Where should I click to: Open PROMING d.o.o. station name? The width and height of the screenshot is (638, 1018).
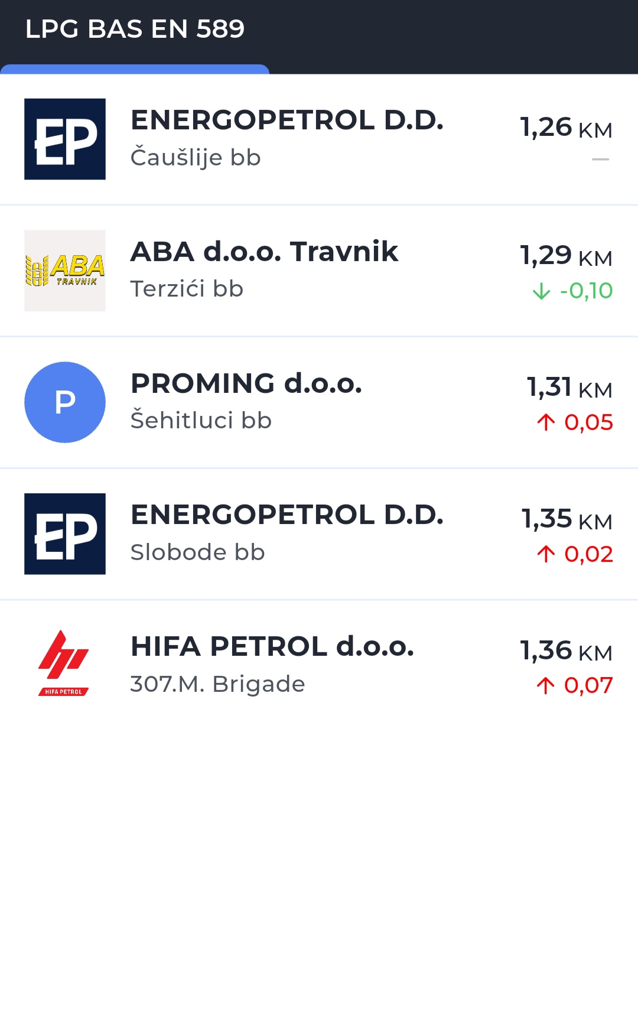[246, 383]
